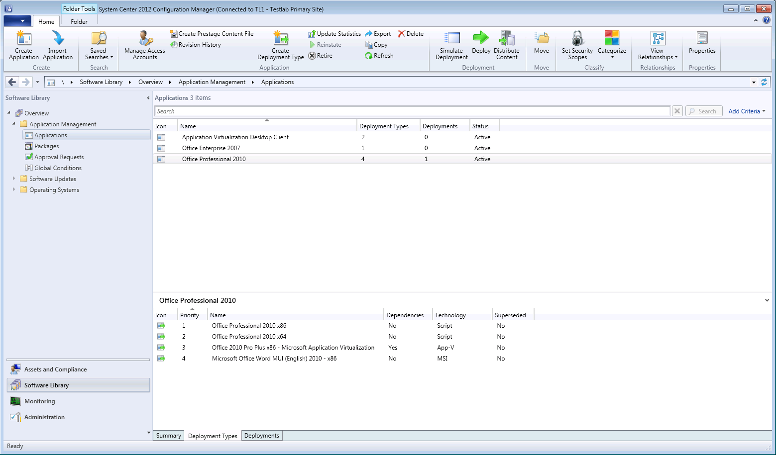Collapse the Office Professional 2010 details pane

(x=767, y=300)
